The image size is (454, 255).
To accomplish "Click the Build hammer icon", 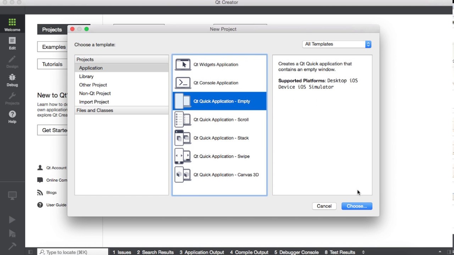I will click(12, 246).
